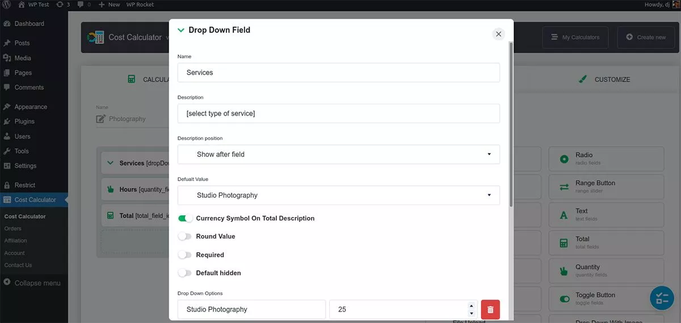Collapse the Drop Down Field header chevron
Image resolution: width=681 pixels, height=323 pixels.
(181, 30)
